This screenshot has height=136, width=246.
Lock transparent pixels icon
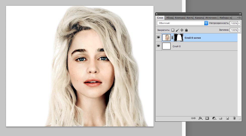coord(173,30)
